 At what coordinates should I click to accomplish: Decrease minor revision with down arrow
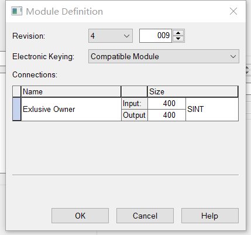tap(178, 39)
